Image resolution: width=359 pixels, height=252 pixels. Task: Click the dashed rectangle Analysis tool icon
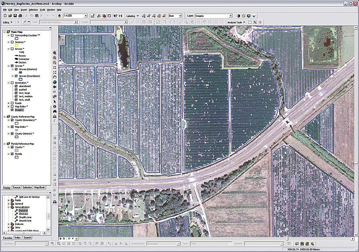coord(250,22)
